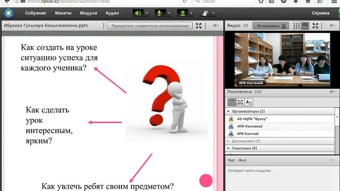Open the Справка menu
340x191 pixels.
tap(321, 13)
